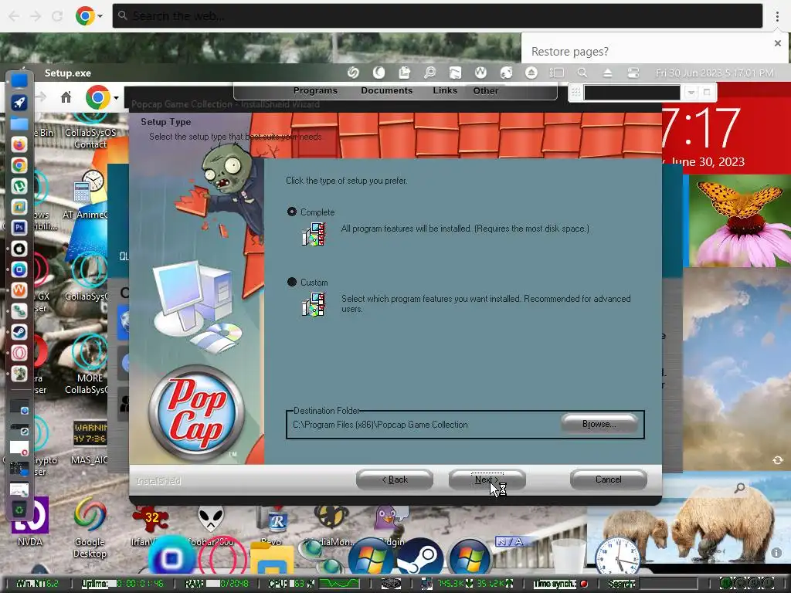Click the Search field in bottom status bar
The width and height of the screenshot is (791, 593).
pos(668,584)
